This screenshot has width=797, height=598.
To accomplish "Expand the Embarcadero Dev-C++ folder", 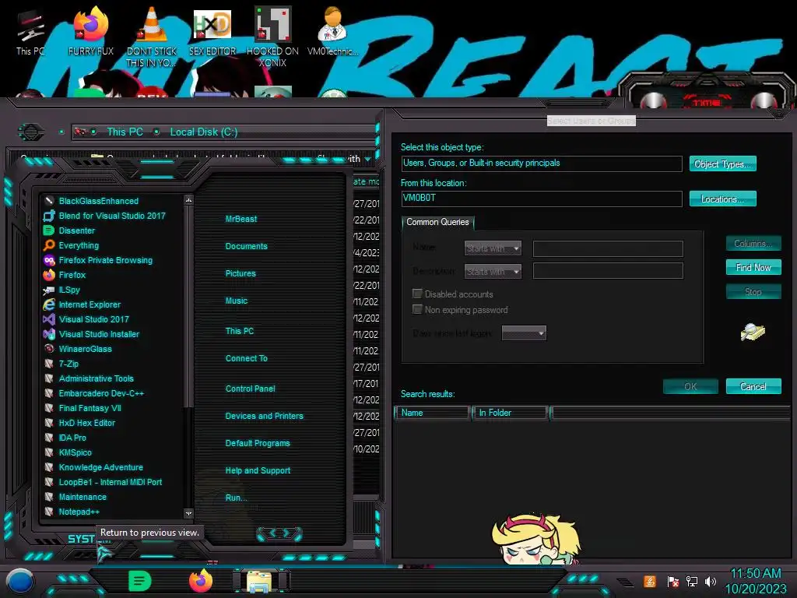I will coord(101,392).
